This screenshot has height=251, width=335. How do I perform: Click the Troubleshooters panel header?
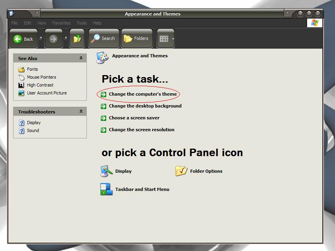[50, 111]
